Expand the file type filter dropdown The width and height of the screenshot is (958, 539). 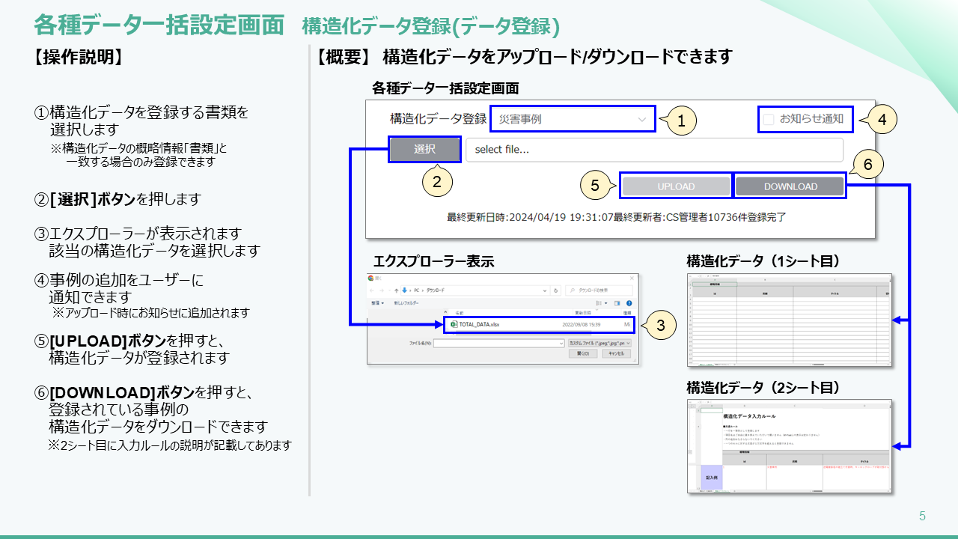(599, 343)
